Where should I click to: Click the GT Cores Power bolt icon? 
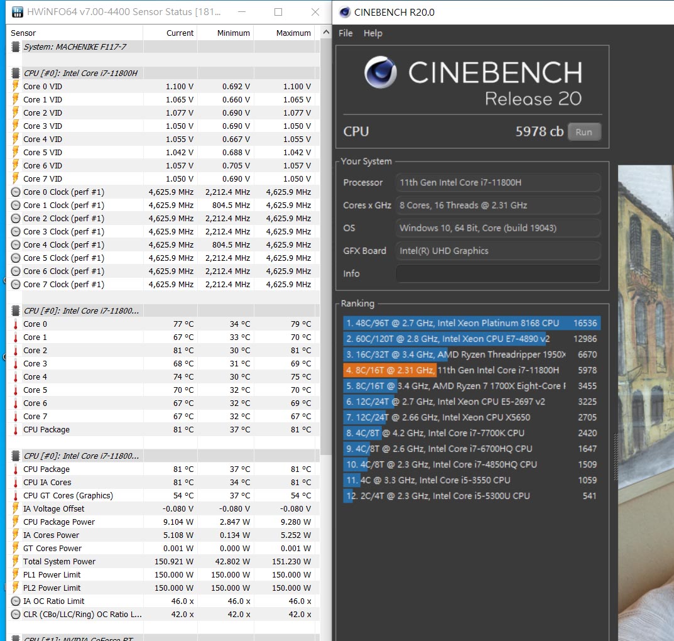(x=16, y=548)
